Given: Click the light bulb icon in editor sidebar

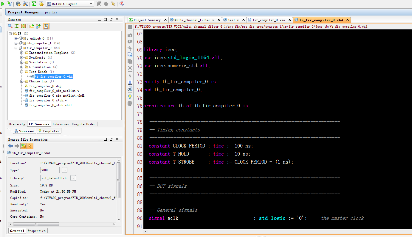Looking at the screenshot, I should (x=130, y=97).
